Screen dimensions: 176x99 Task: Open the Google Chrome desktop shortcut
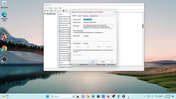4,50
